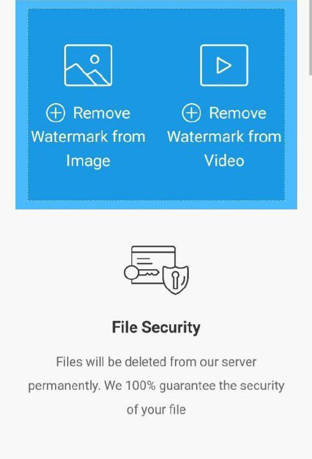Click the shield with keyhole icon
Image resolution: width=312 pixels, height=459 pixels.
[175, 279]
